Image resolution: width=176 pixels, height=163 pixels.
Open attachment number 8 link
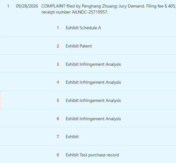coord(58,155)
